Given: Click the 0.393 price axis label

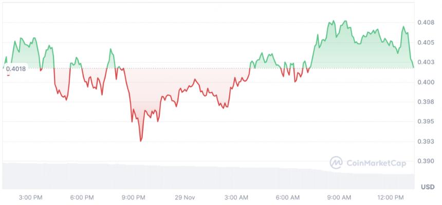Looking at the screenshot, I should coord(427,141).
